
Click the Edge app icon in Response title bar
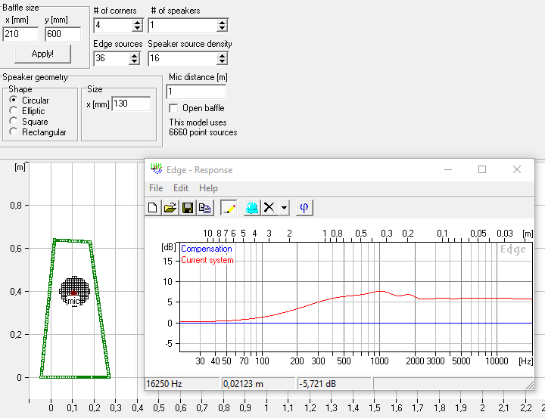[157, 169]
